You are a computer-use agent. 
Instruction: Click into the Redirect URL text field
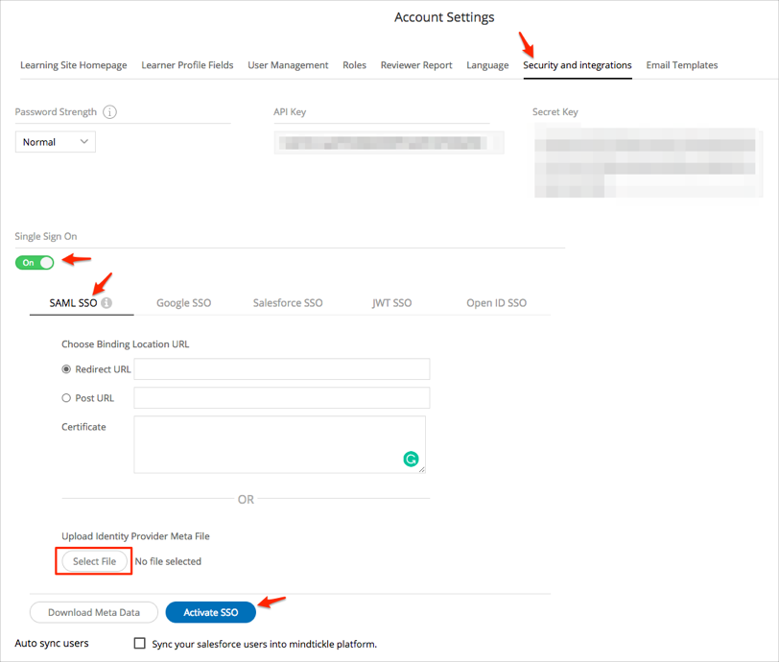pos(282,369)
